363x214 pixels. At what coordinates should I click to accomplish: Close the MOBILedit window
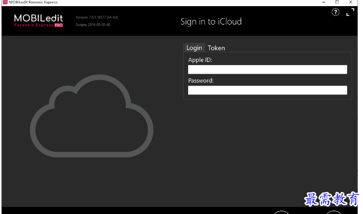click(351, 2)
